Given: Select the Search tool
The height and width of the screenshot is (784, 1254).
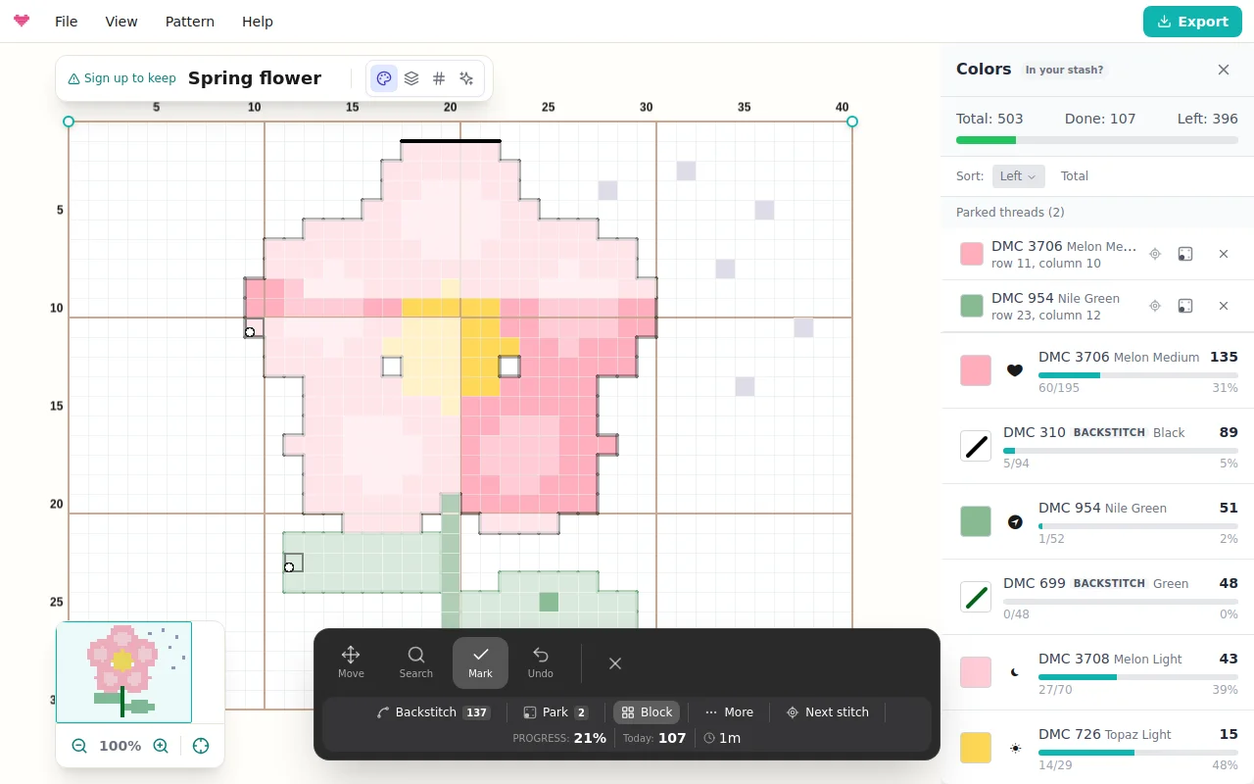Looking at the screenshot, I should point(416,662).
